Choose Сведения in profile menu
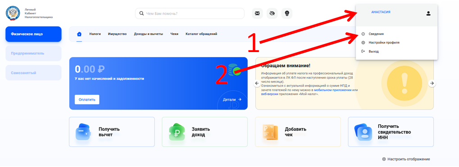The image size is (459, 167). point(376,34)
